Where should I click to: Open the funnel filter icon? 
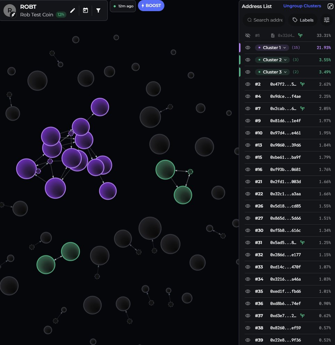(98, 10)
